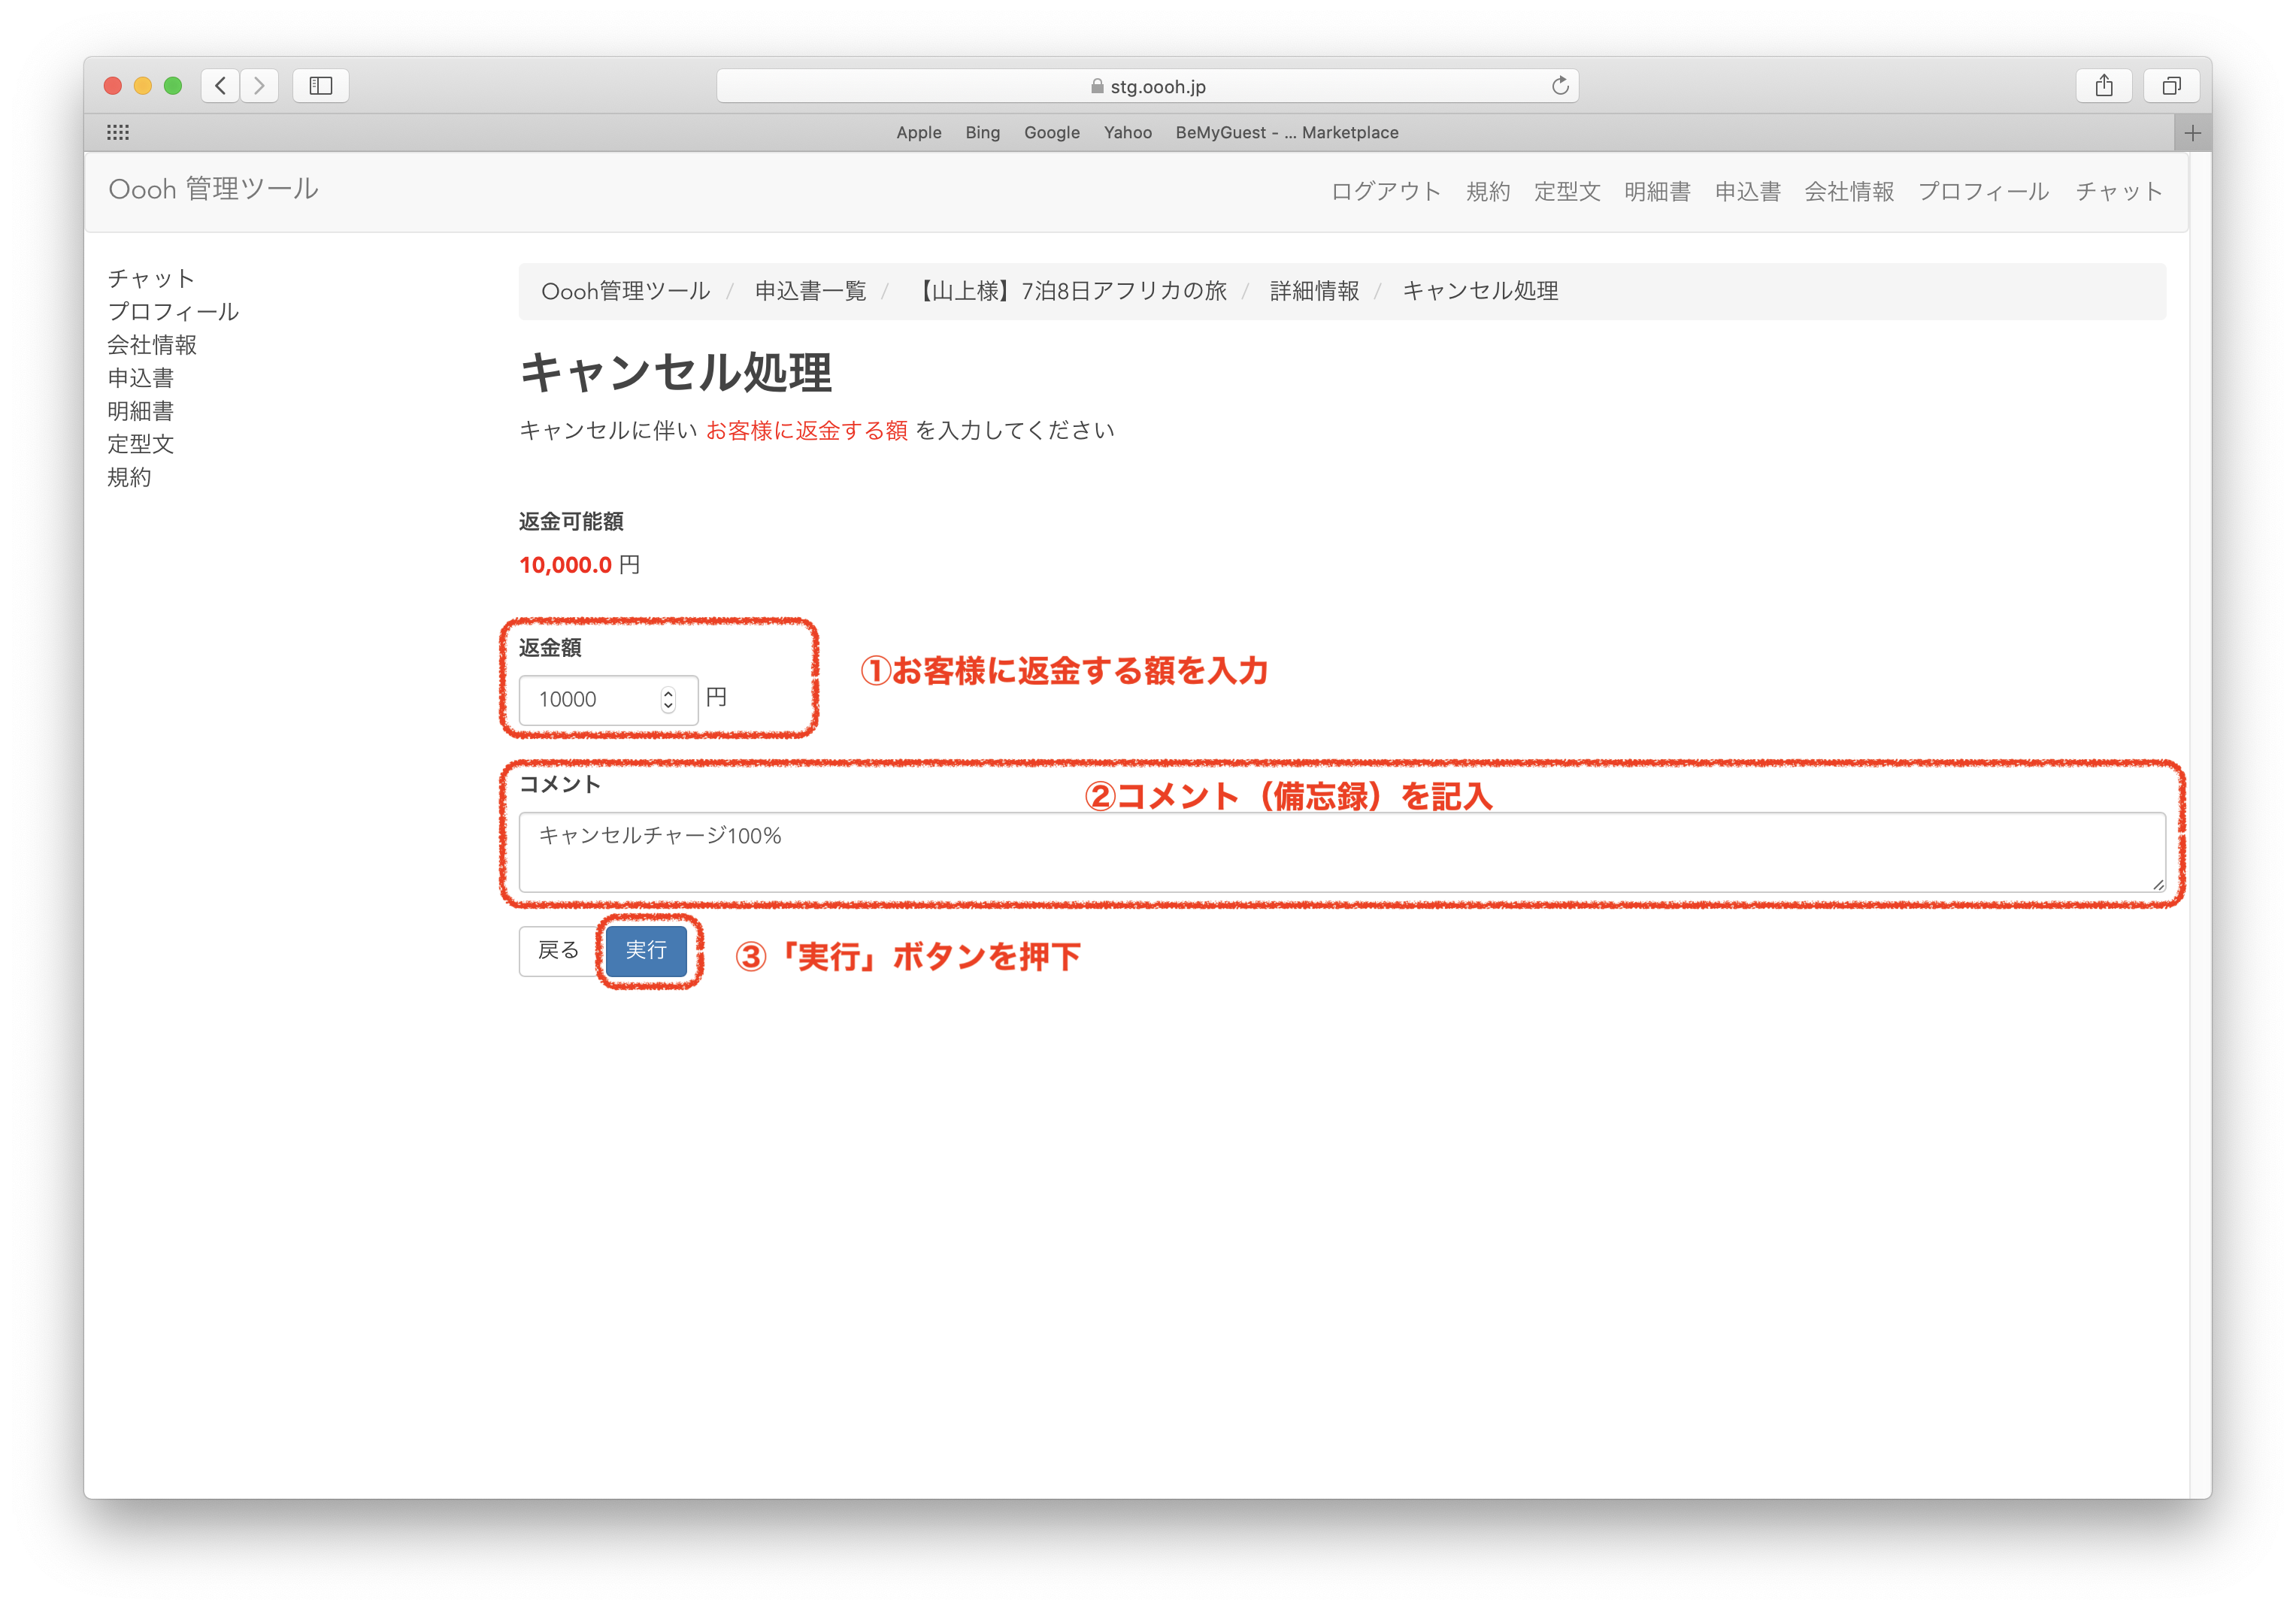The height and width of the screenshot is (1610, 2296).
Task: Open the Apple bookmark
Action: 918,133
